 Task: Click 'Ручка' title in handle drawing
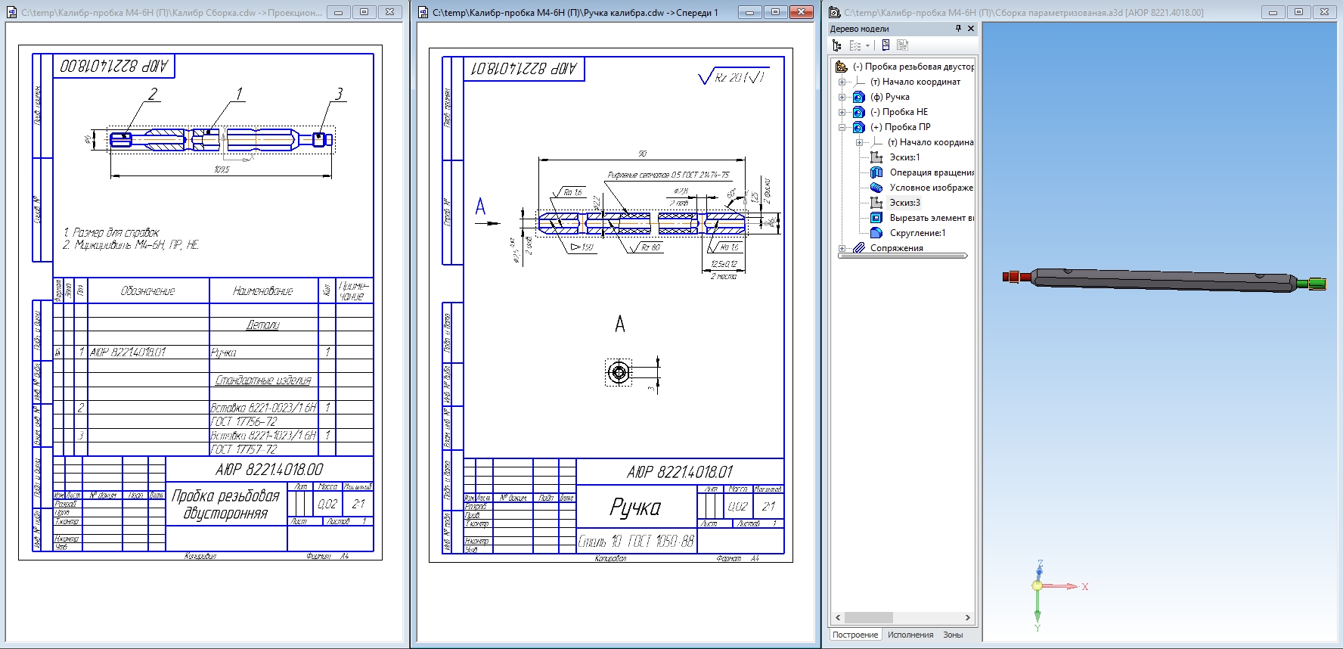[x=635, y=507]
